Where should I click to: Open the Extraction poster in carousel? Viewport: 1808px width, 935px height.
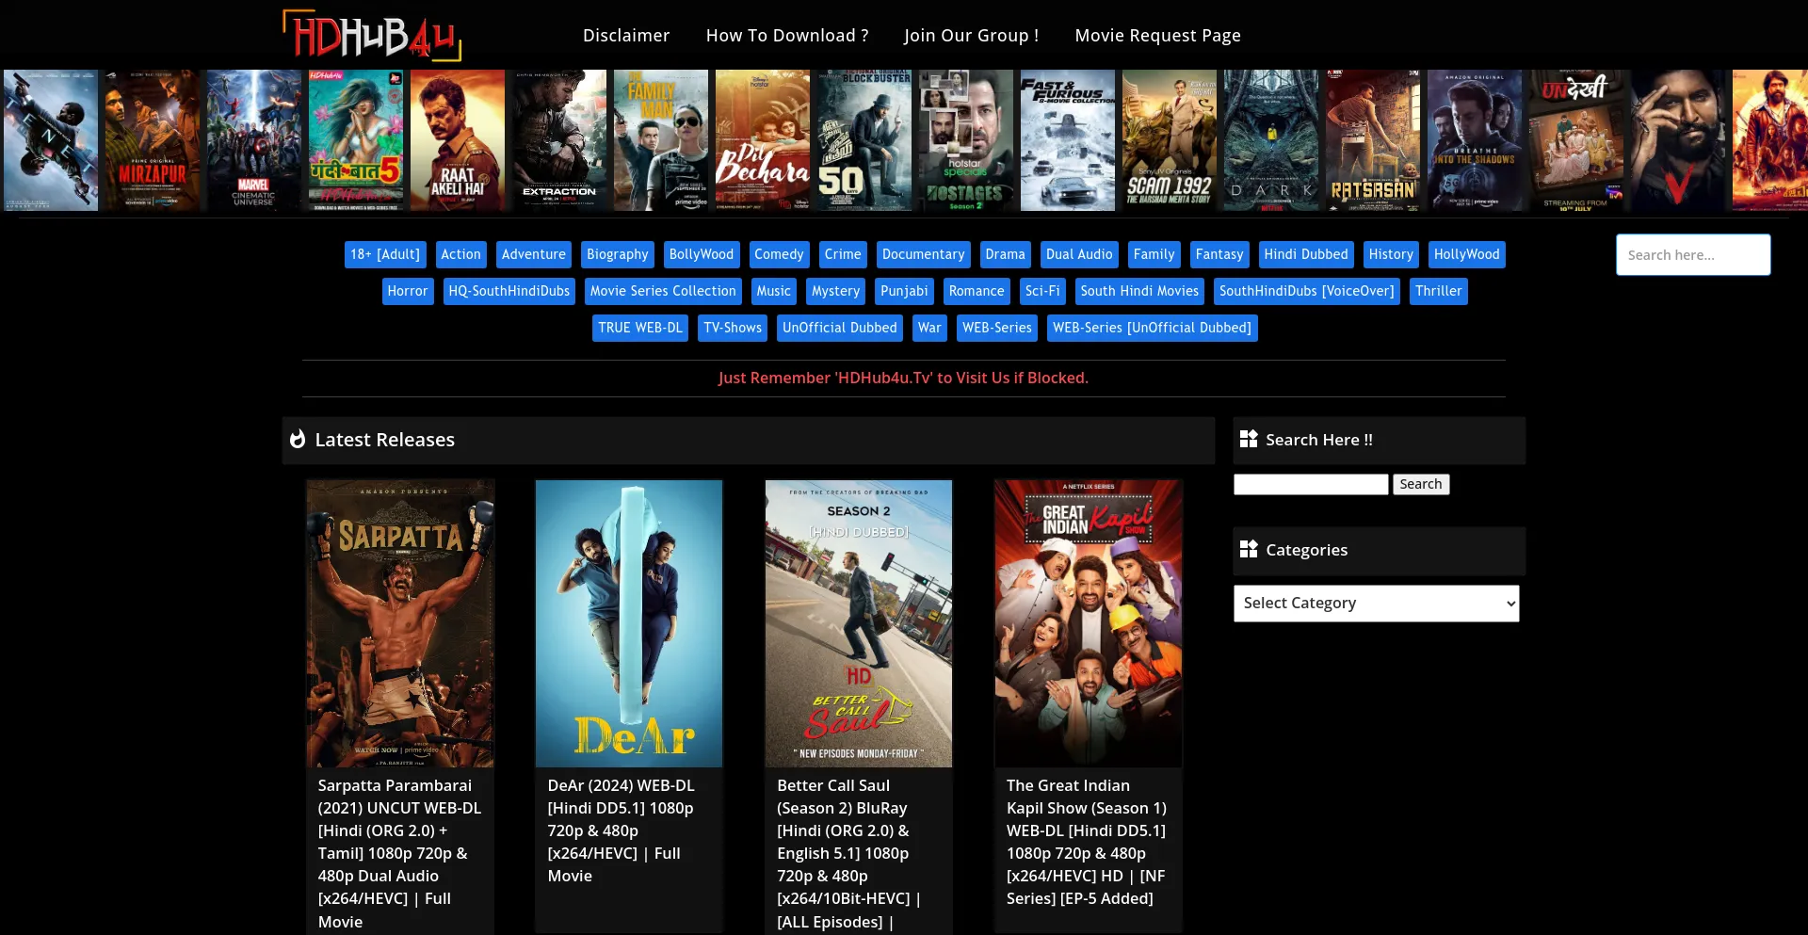(559, 140)
